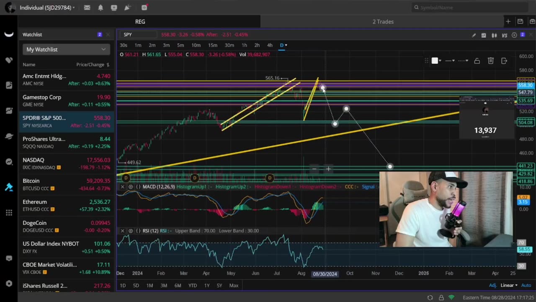Open the D interval dropdown arrow
The width and height of the screenshot is (536, 302).
pyautogui.click(x=286, y=45)
